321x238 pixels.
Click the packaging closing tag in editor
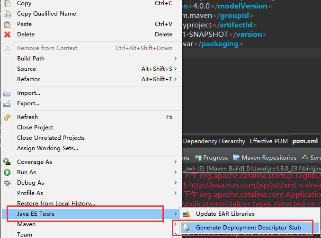click(218, 44)
